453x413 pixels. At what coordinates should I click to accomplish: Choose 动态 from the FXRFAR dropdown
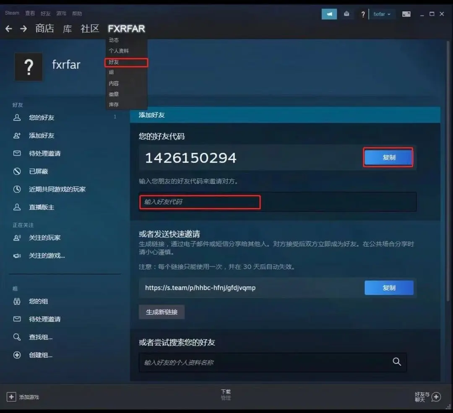(114, 40)
